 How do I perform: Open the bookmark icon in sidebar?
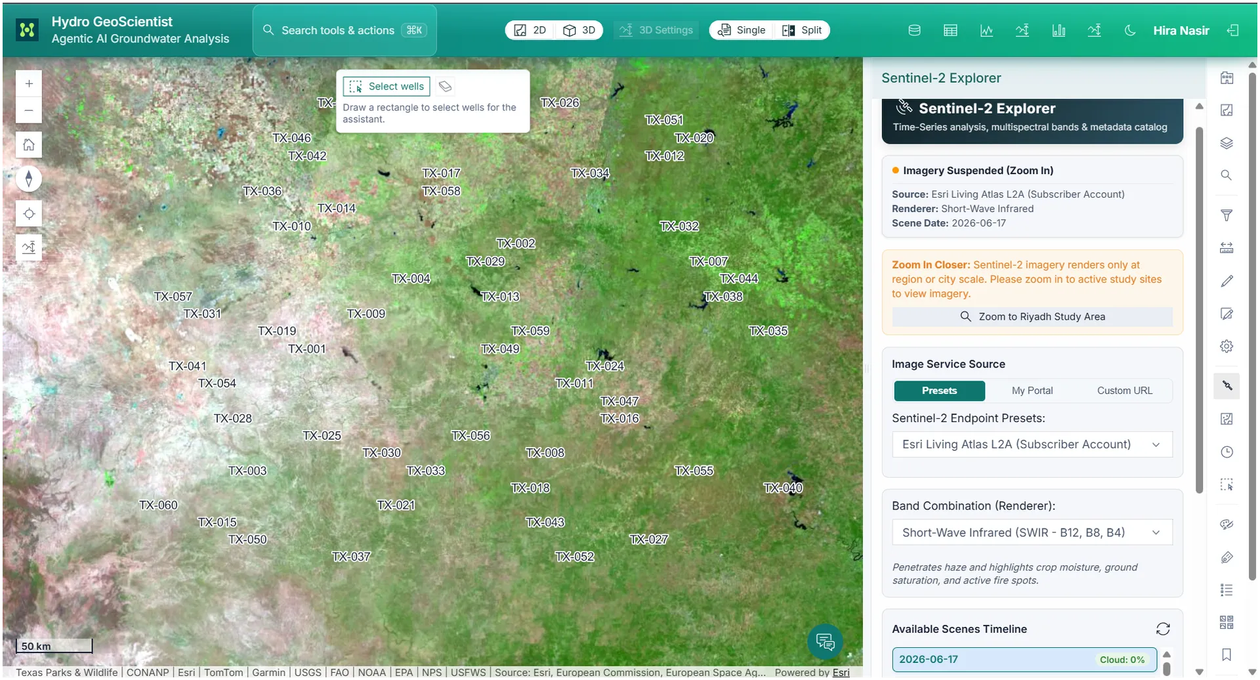[x=1227, y=655]
